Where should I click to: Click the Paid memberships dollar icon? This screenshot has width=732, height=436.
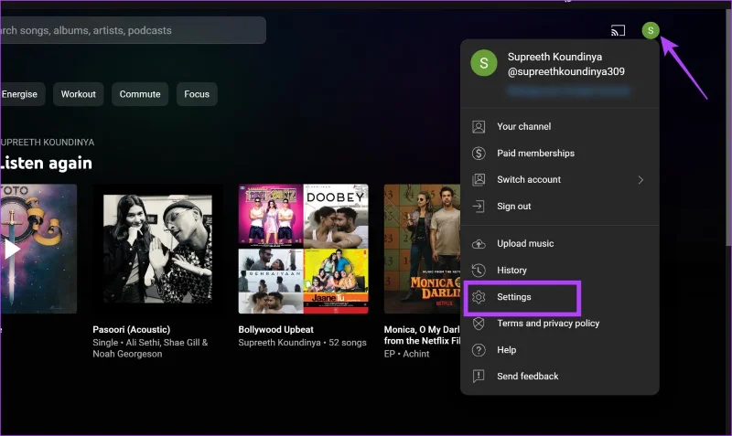(479, 154)
